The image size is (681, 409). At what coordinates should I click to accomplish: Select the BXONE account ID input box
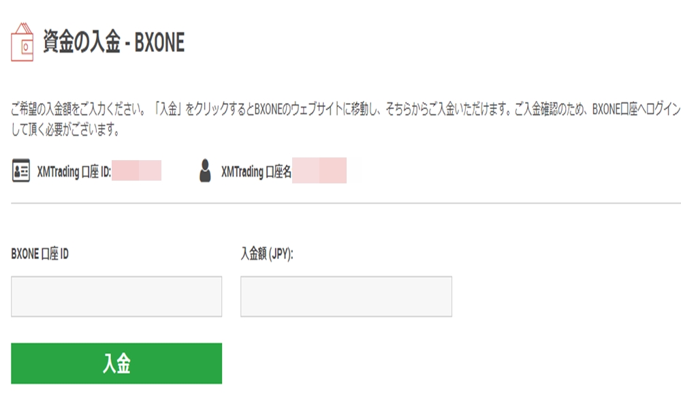[116, 296]
